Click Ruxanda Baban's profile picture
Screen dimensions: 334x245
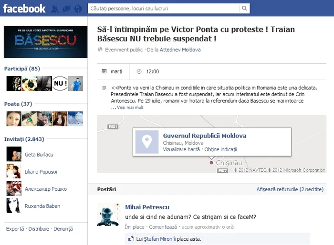pyautogui.click(x=14, y=206)
